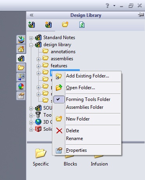
Task: Choose Open Folder from context menu
Action: (87, 88)
